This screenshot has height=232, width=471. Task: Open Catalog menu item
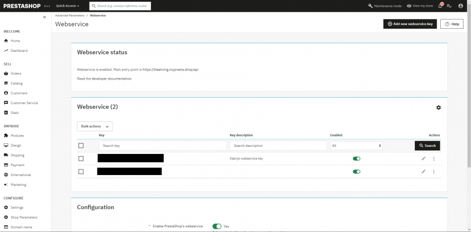16,83
